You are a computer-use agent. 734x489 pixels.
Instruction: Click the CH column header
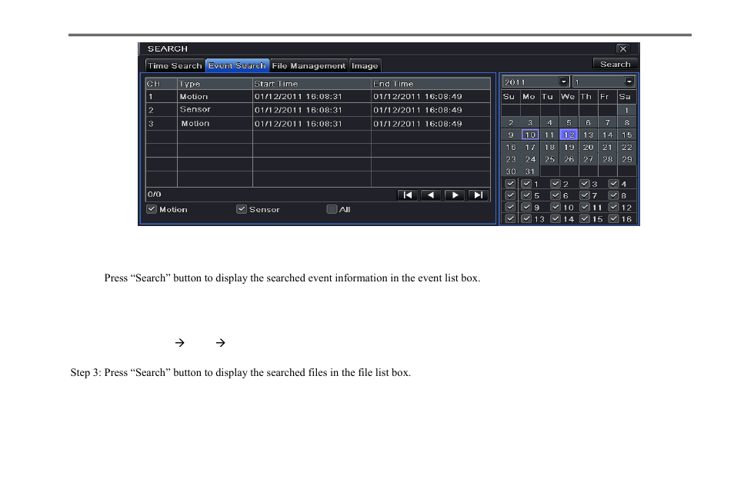162,84
